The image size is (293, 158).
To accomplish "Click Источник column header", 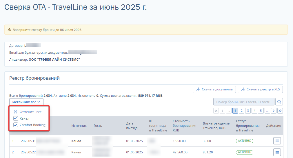I will [x=79, y=126].
